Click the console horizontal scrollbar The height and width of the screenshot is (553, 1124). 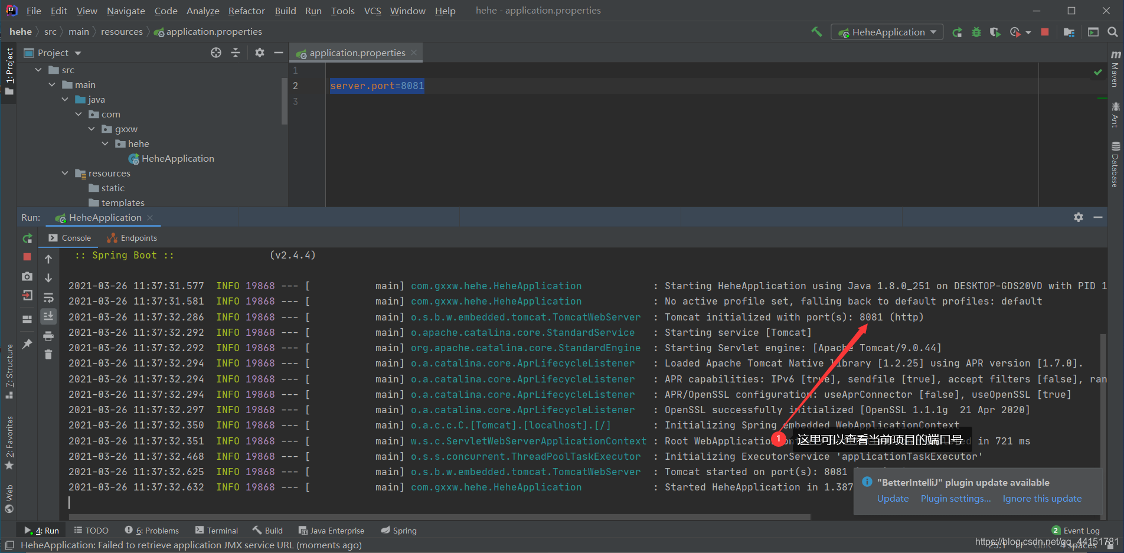(439, 517)
